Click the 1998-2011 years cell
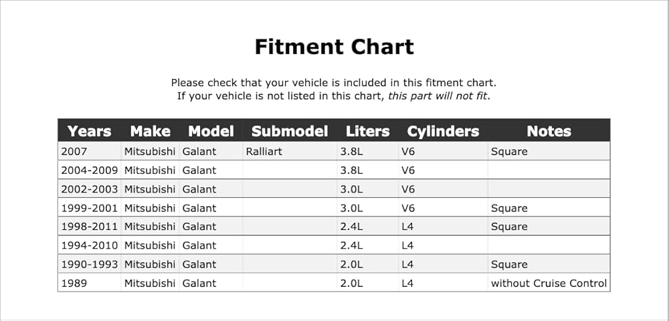669x321 pixels. tap(89, 227)
